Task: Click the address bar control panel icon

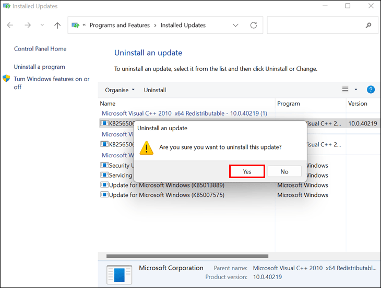Action: (75, 25)
